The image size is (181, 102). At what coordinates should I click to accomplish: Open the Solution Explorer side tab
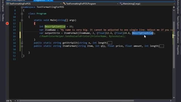178,7
